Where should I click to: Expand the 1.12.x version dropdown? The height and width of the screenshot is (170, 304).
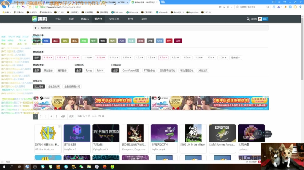pos(100,58)
